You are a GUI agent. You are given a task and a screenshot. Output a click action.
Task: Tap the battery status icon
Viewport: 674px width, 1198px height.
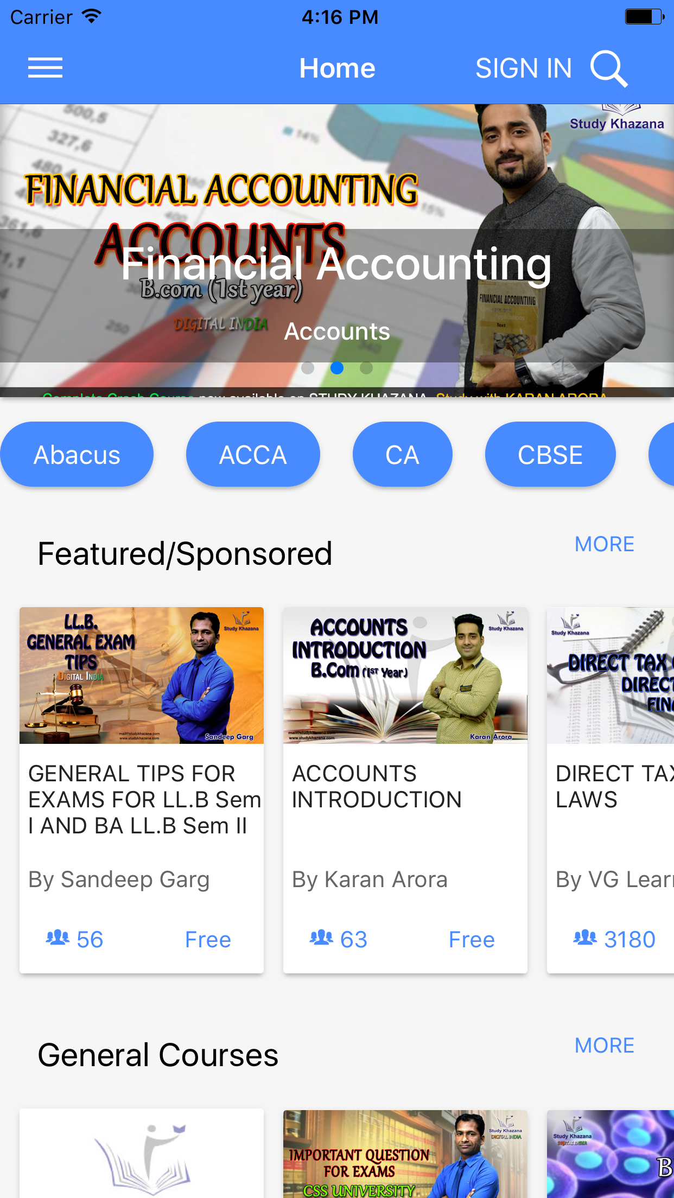pyautogui.click(x=645, y=17)
